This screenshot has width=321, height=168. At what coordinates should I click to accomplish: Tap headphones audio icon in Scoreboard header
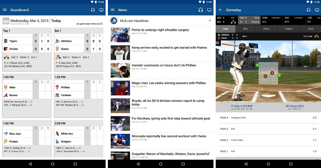tap(93, 10)
